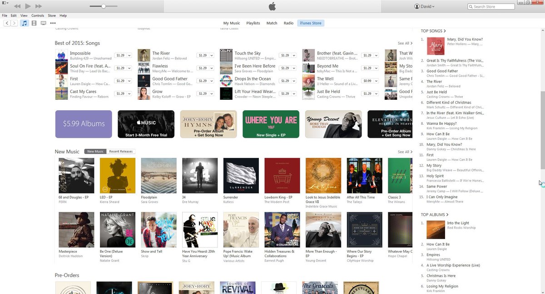Open the Edit menu
The width and height of the screenshot is (545, 294).
click(14, 15)
